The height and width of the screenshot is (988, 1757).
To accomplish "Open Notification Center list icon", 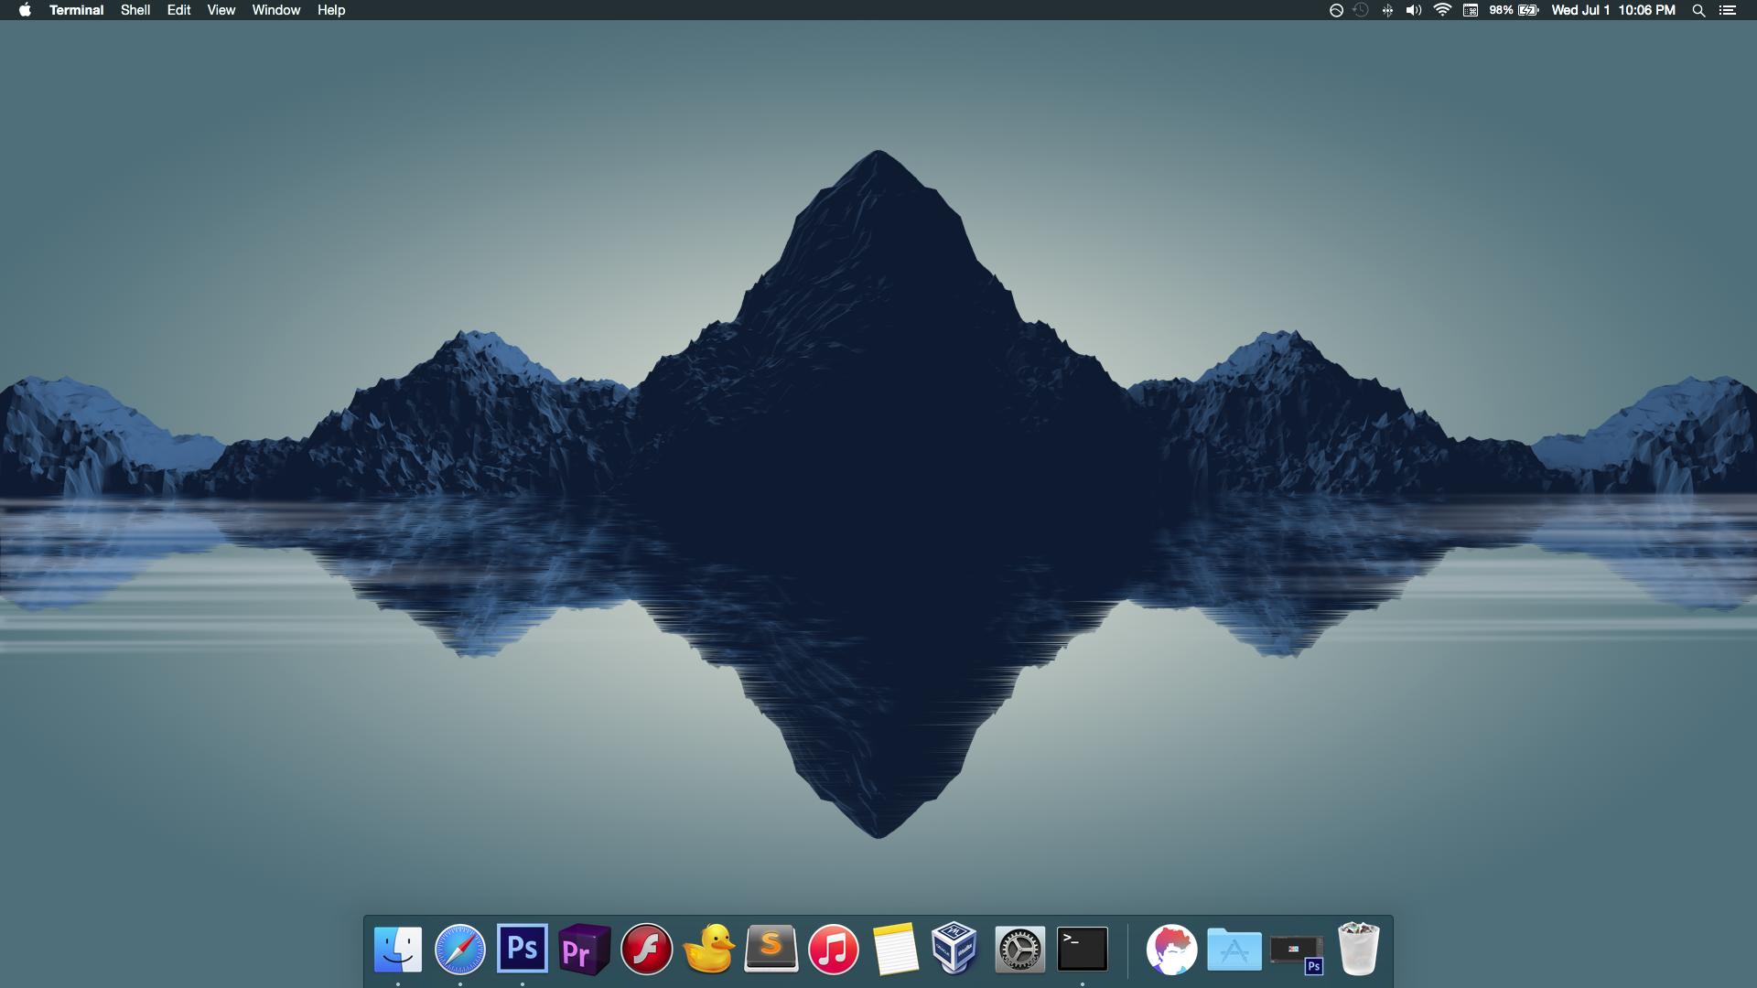I will [1727, 10].
